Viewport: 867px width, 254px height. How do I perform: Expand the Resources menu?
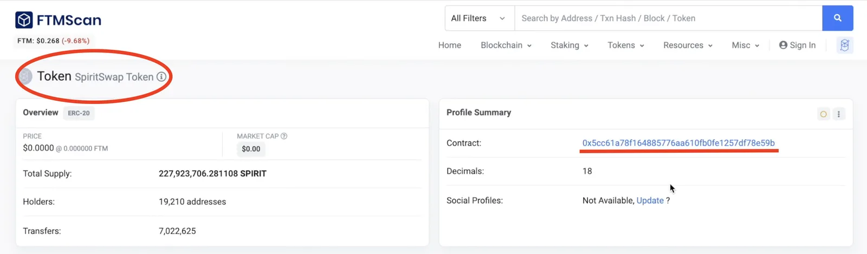pos(688,45)
